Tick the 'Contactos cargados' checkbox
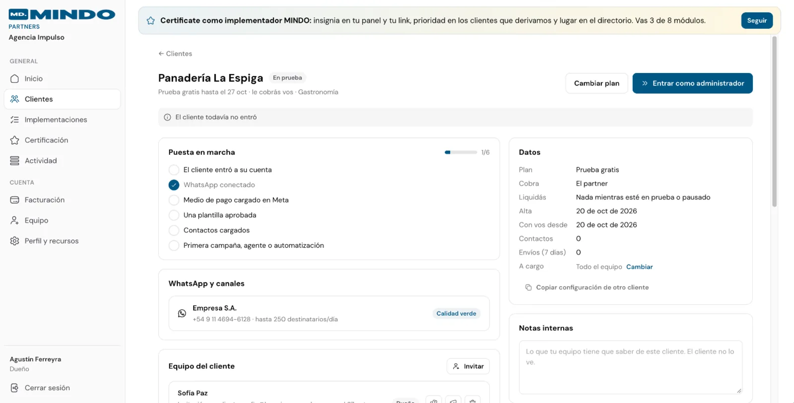This screenshot has height=403, width=794. click(x=174, y=230)
